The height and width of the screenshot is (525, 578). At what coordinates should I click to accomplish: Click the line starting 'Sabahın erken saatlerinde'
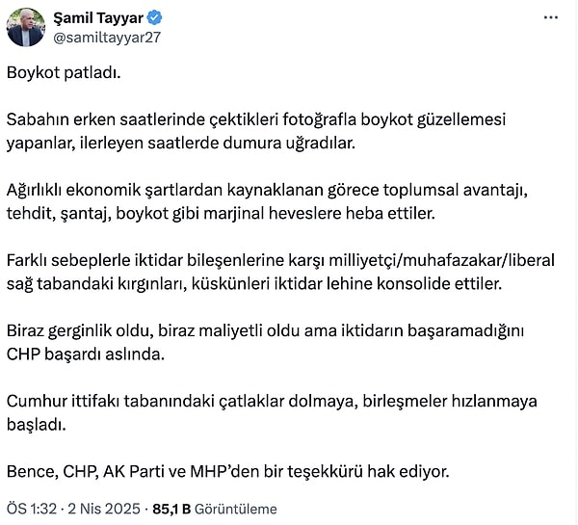click(x=255, y=119)
